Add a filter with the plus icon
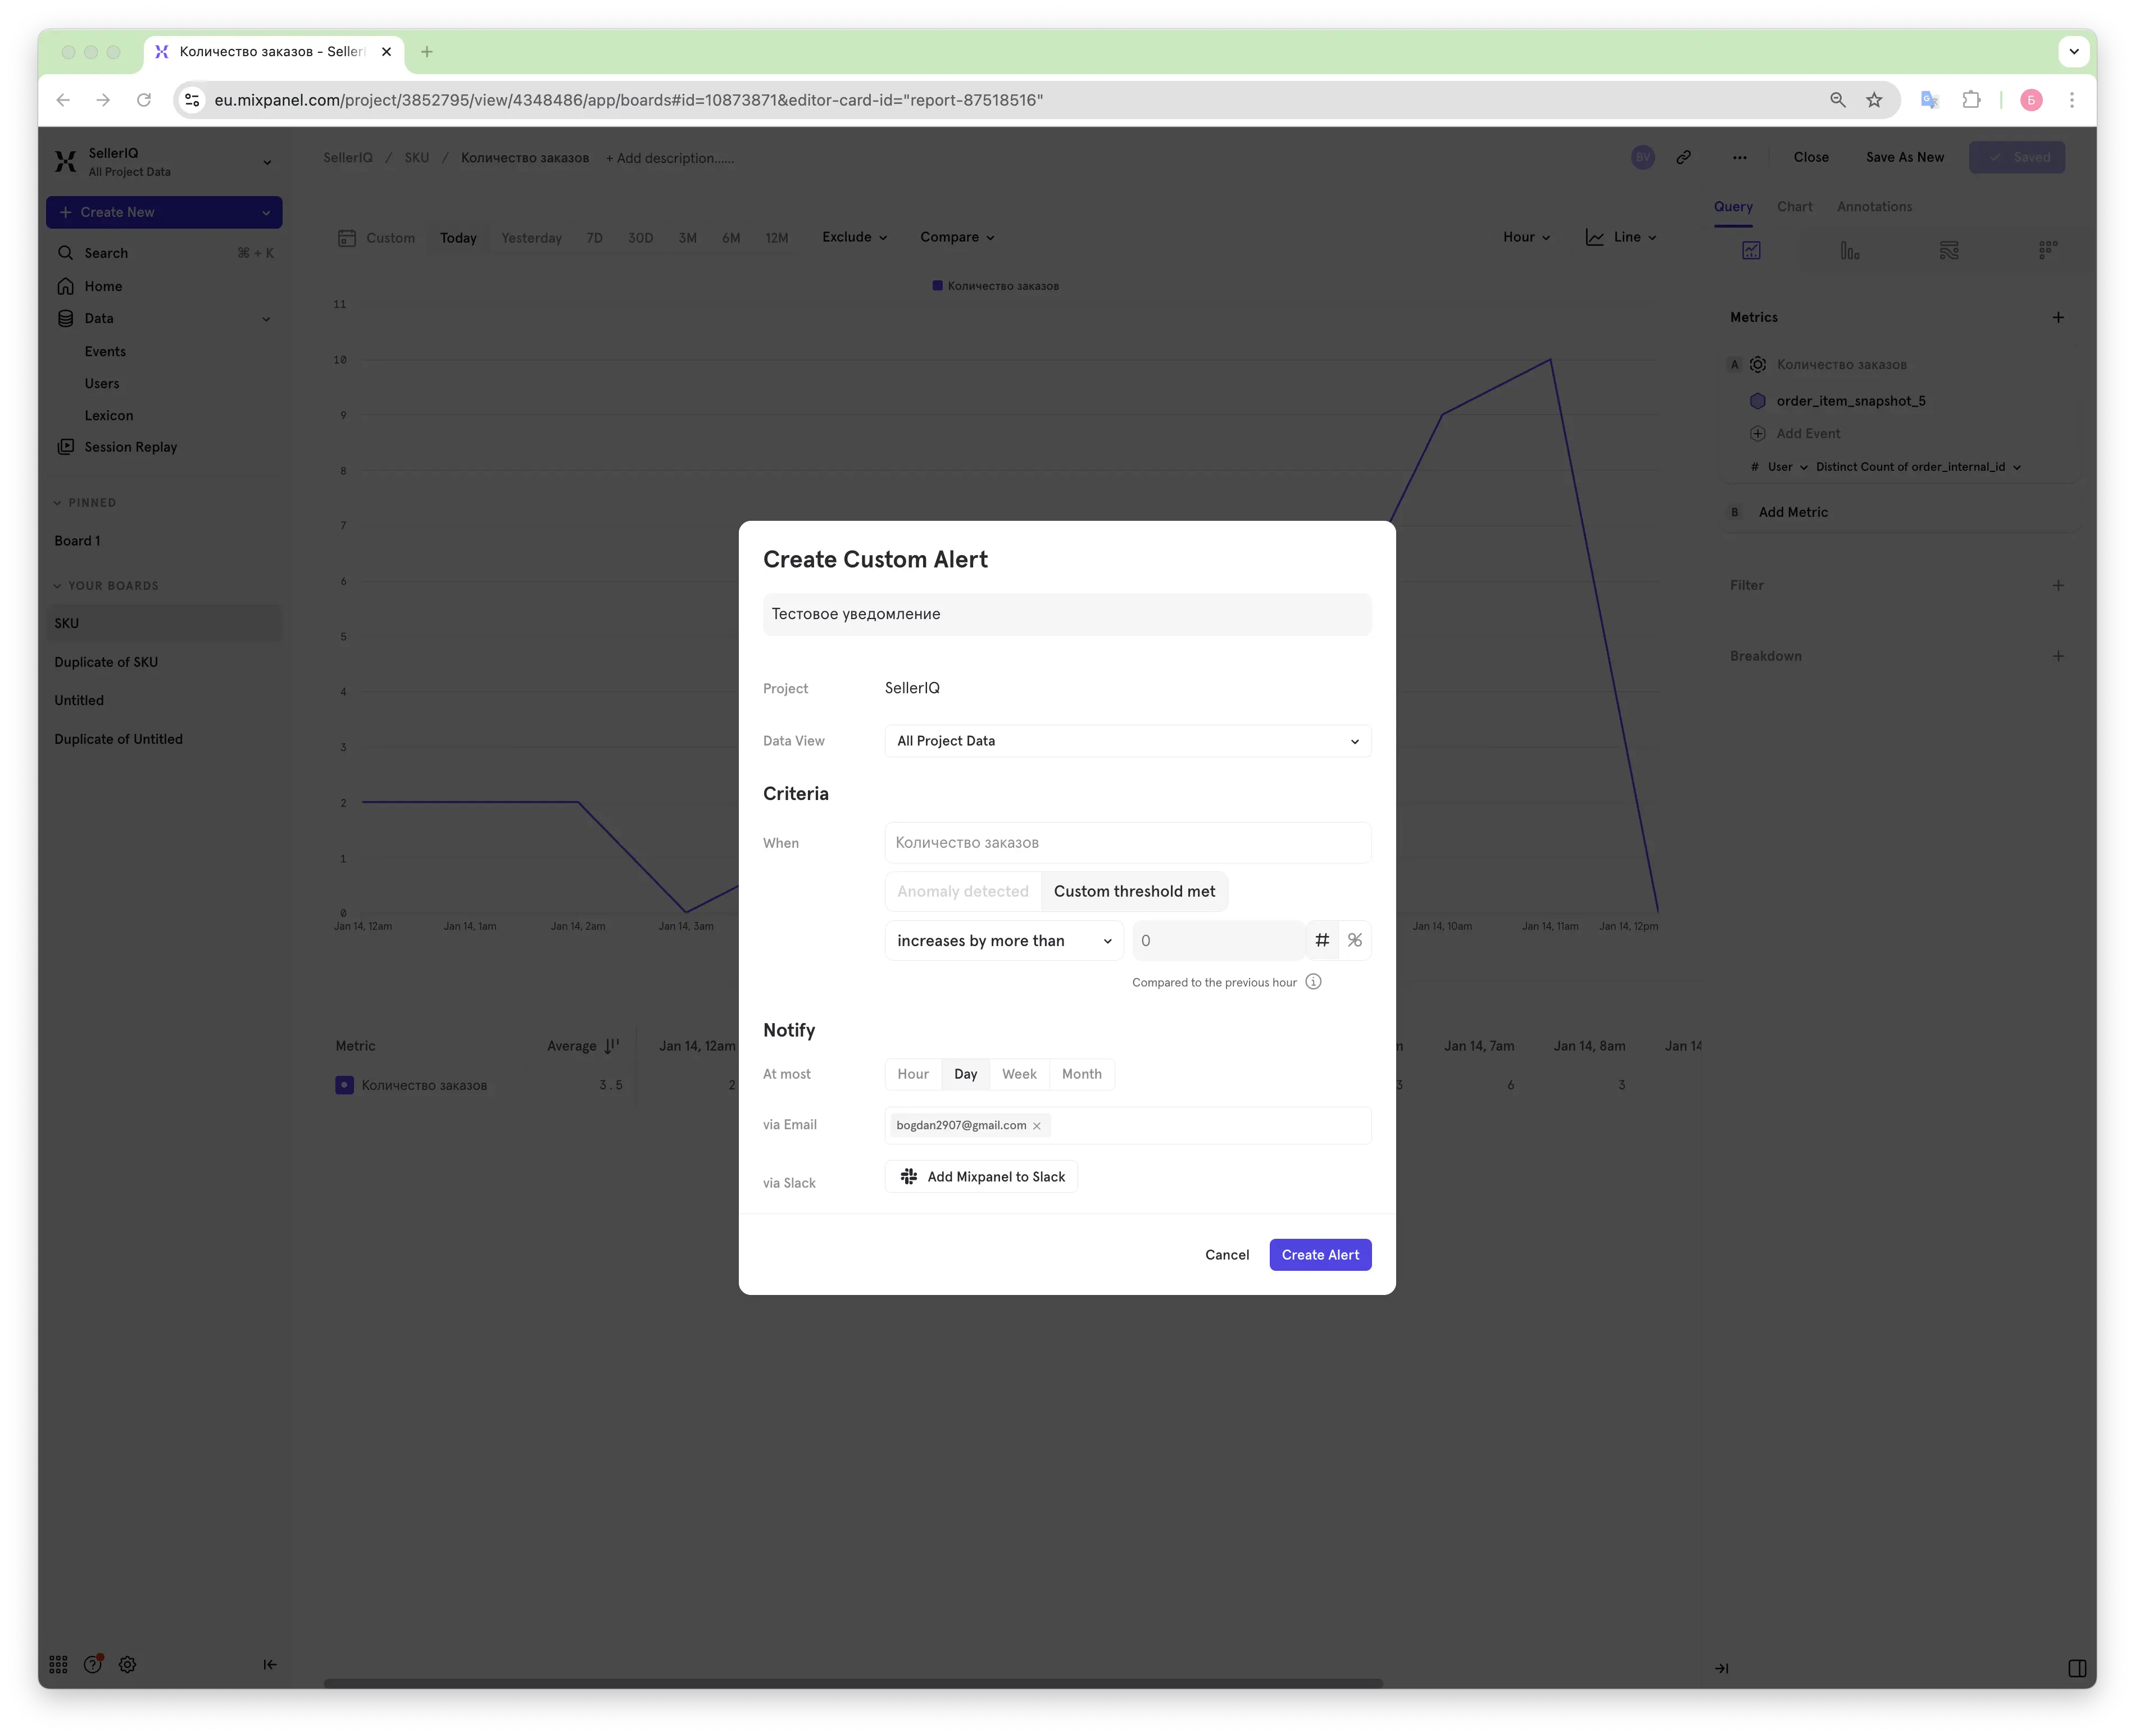This screenshot has width=2135, height=1736. pos(2058,585)
